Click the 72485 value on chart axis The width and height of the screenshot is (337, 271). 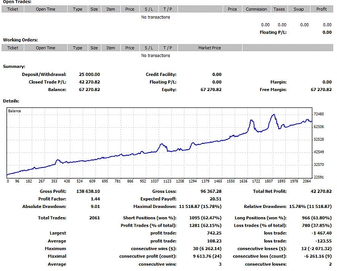319,114
